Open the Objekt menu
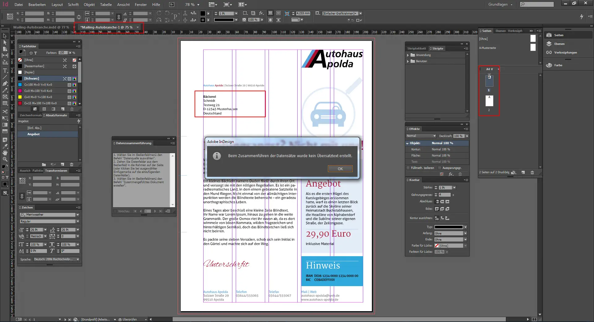Image resolution: width=594 pixels, height=322 pixels. pyautogui.click(x=89, y=5)
